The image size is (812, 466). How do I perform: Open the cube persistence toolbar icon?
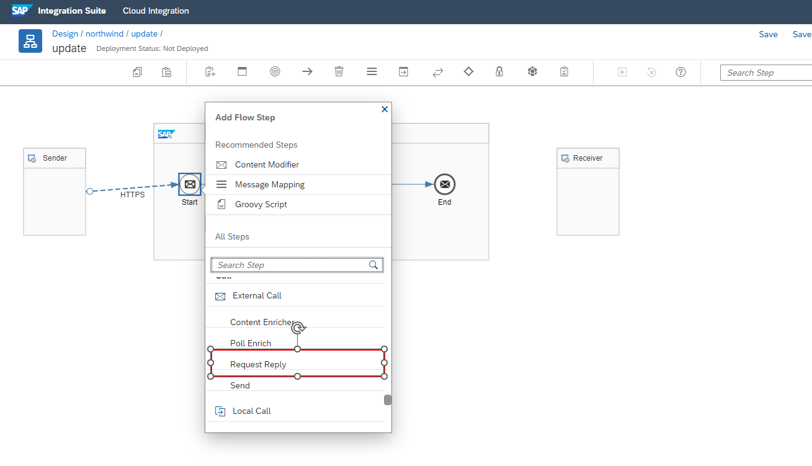coord(532,71)
